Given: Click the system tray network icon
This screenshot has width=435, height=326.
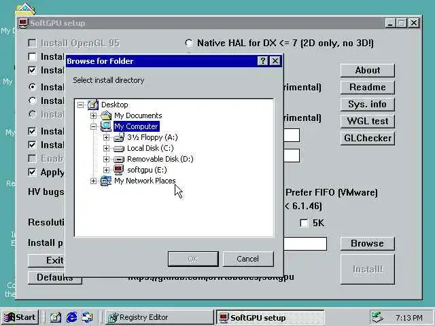Looking at the screenshot, I should click(x=378, y=317).
